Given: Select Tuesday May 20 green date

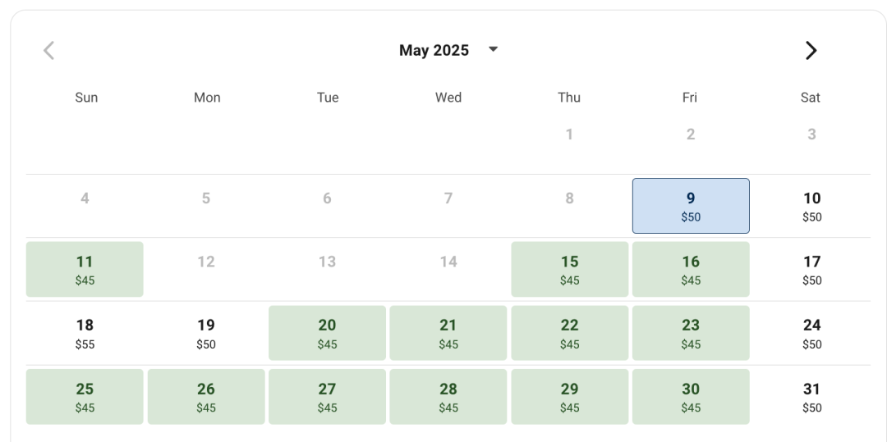Looking at the screenshot, I should coord(327,333).
